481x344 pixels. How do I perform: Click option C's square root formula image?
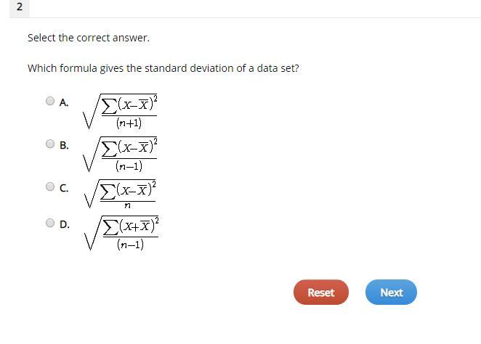pyautogui.click(x=121, y=194)
